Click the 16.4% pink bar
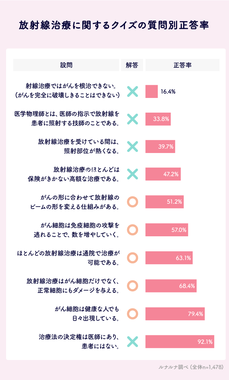 point(151,92)
